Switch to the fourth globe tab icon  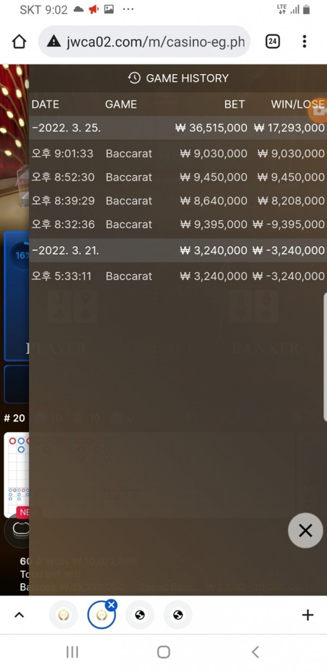(x=178, y=615)
